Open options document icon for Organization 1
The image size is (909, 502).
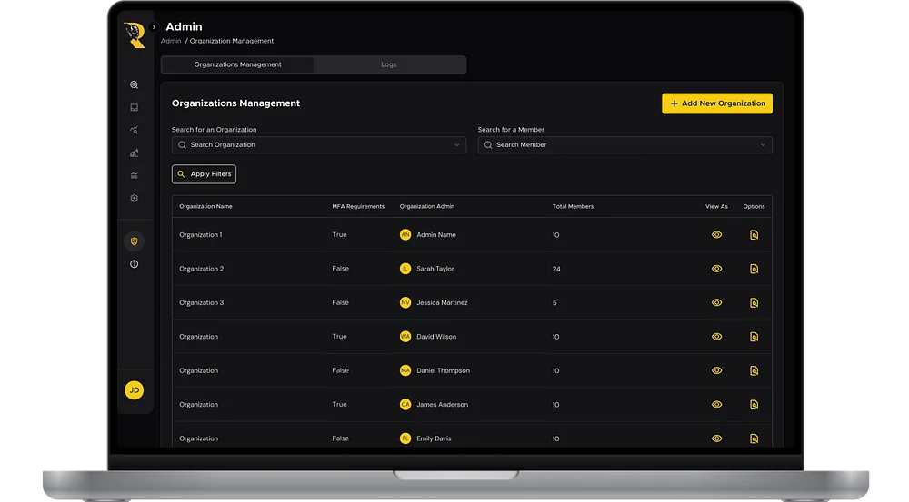click(754, 234)
